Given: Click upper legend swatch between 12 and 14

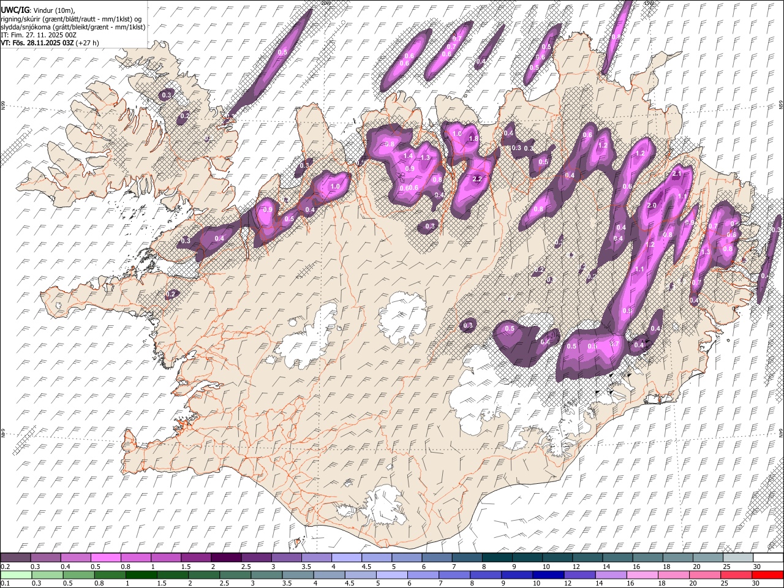Looking at the screenshot, I should [588, 557].
